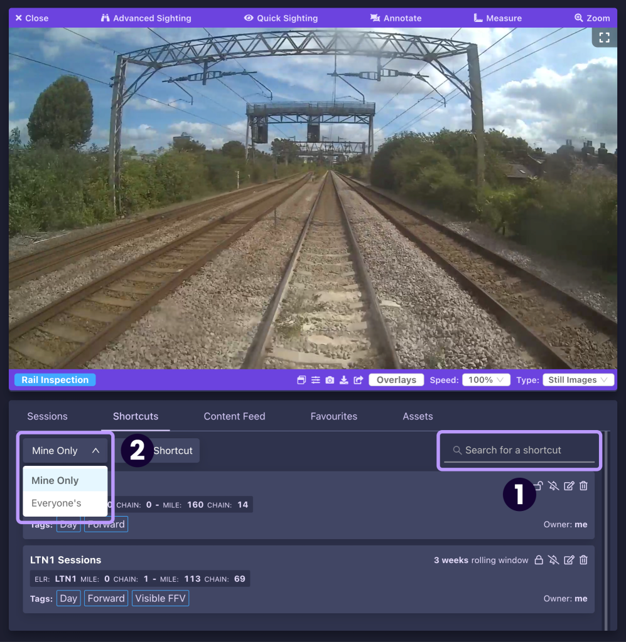Open the stacked windows icon in the viewer bar
This screenshot has height=642, width=626.
click(301, 380)
